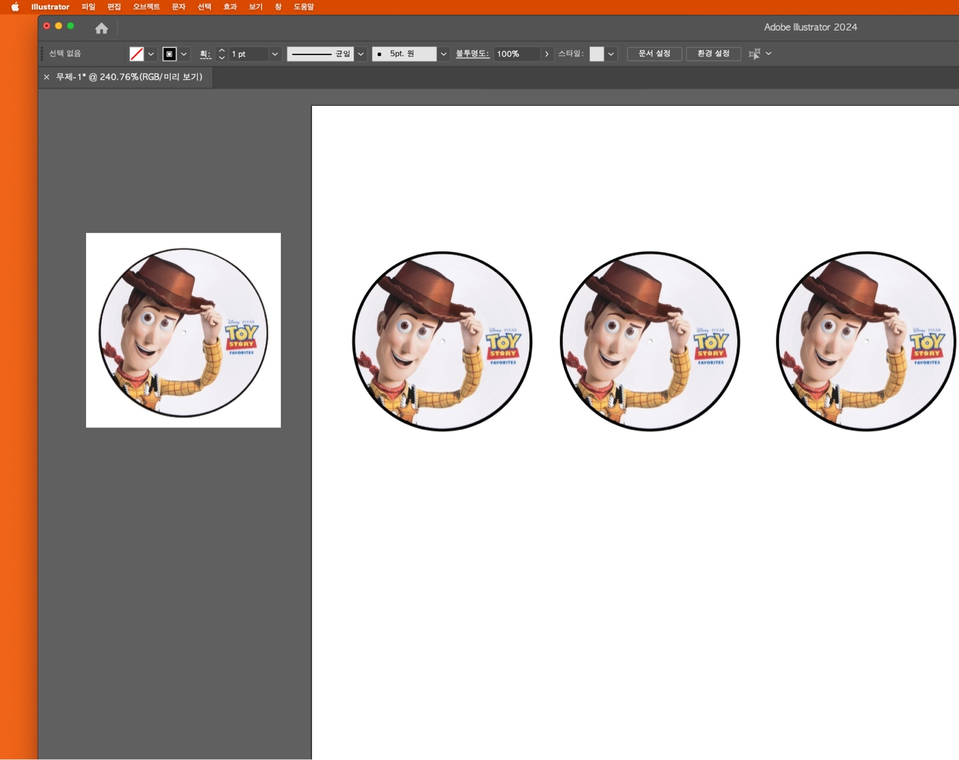The image size is (959, 760).
Task: Select the 무제-1* document tab
Action: point(129,77)
